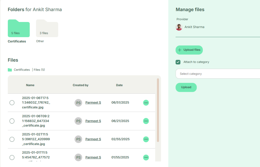
Task: Sort files by the Date column header
Action: click(x=119, y=85)
